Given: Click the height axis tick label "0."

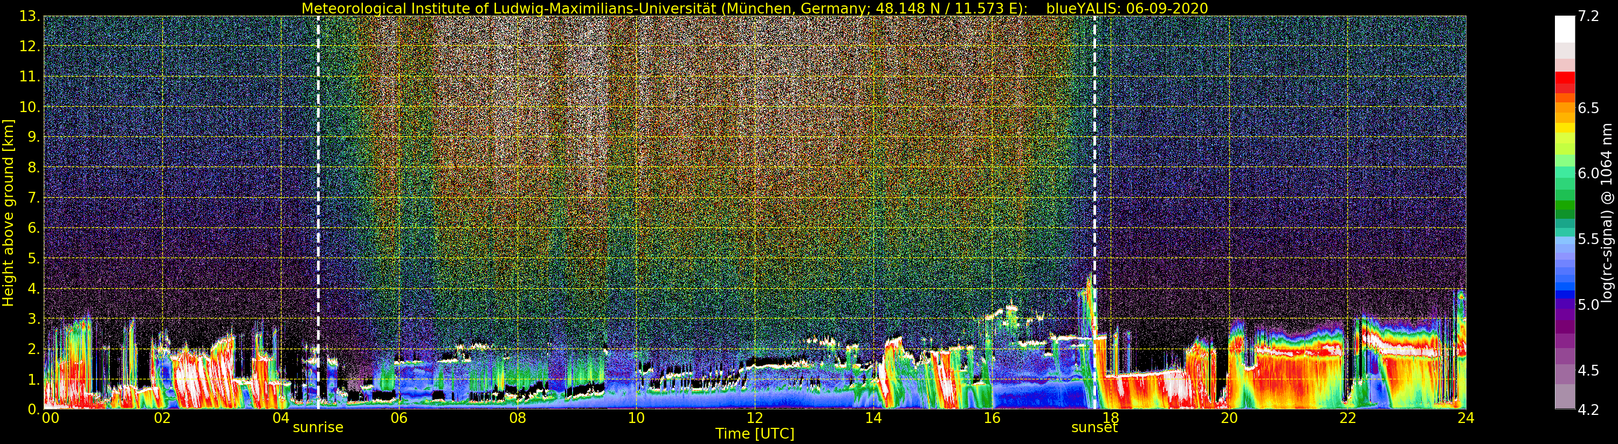Looking at the screenshot, I should [33, 410].
